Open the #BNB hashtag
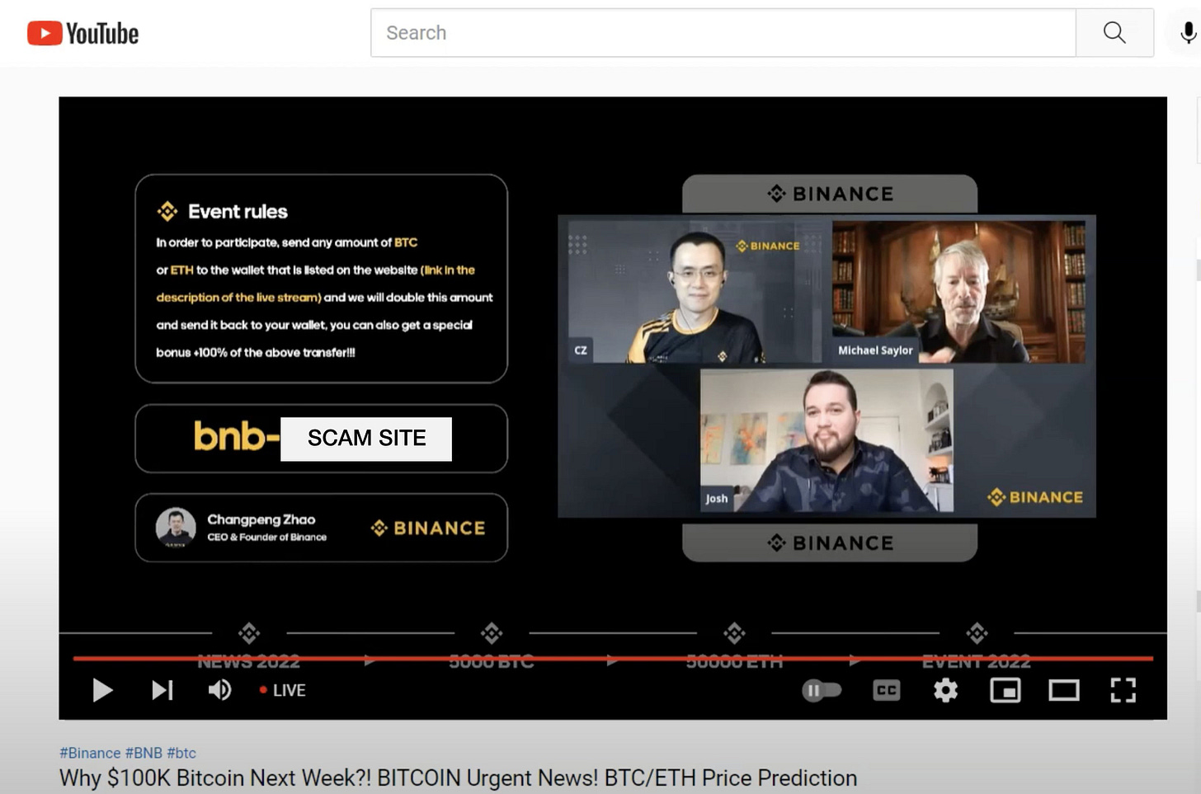 pos(144,753)
